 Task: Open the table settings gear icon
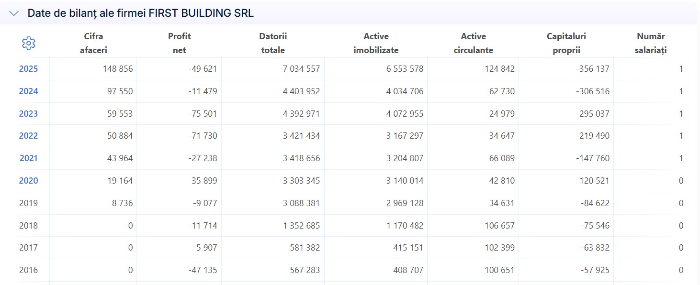click(x=29, y=43)
